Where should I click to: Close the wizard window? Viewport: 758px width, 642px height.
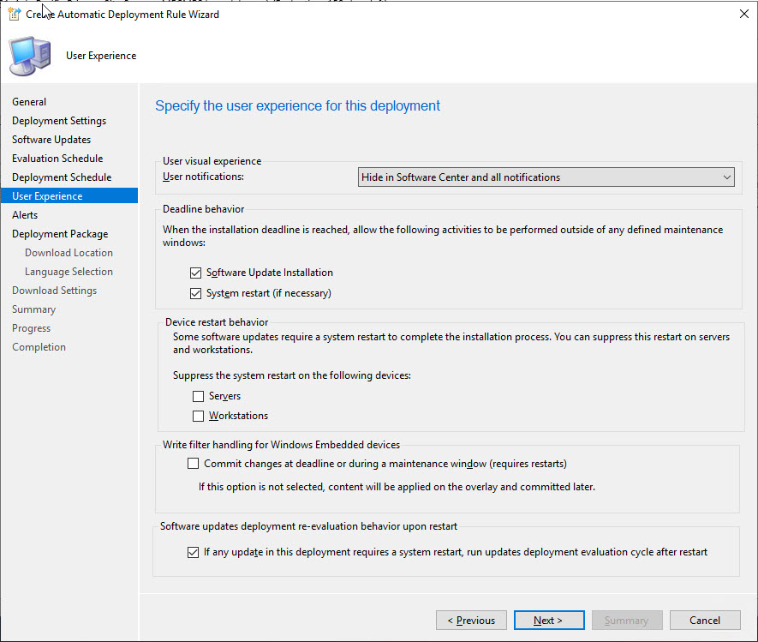(738, 14)
